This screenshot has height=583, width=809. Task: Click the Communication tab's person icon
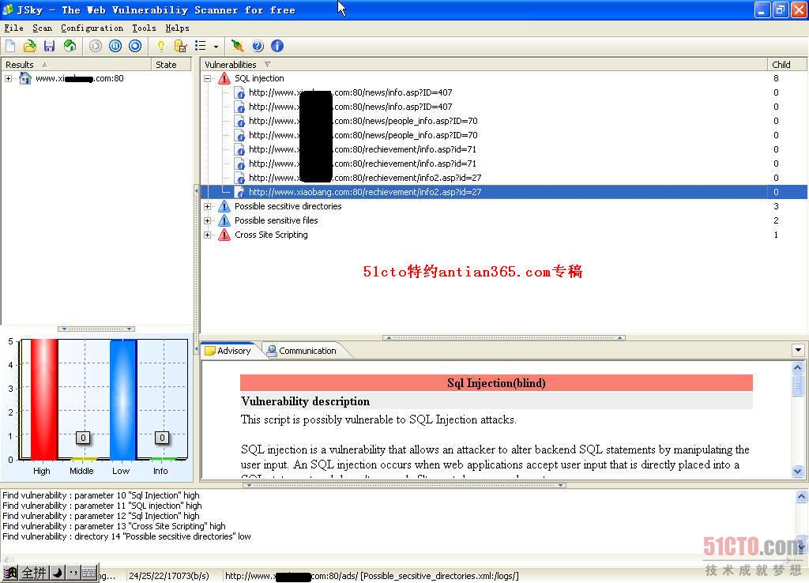272,351
